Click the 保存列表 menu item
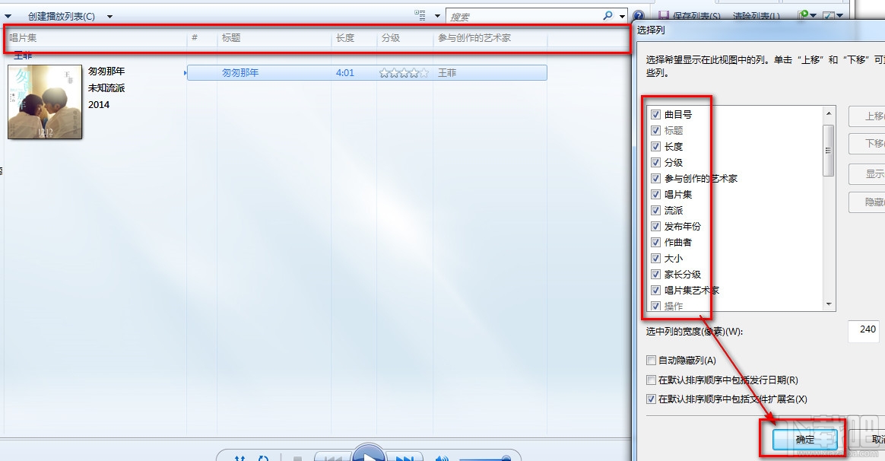The image size is (885, 461). (682, 15)
